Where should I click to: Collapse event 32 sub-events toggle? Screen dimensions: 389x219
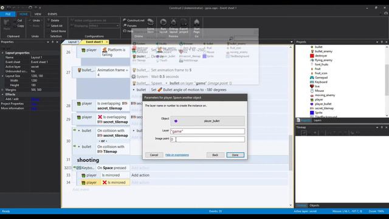point(70,168)
